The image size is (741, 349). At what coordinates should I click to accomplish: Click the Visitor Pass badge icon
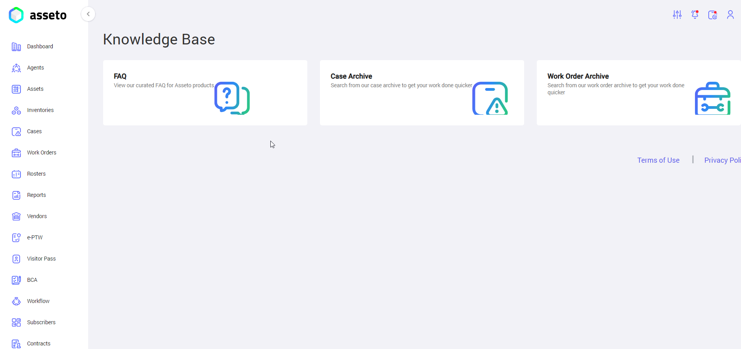coord(16,259)
